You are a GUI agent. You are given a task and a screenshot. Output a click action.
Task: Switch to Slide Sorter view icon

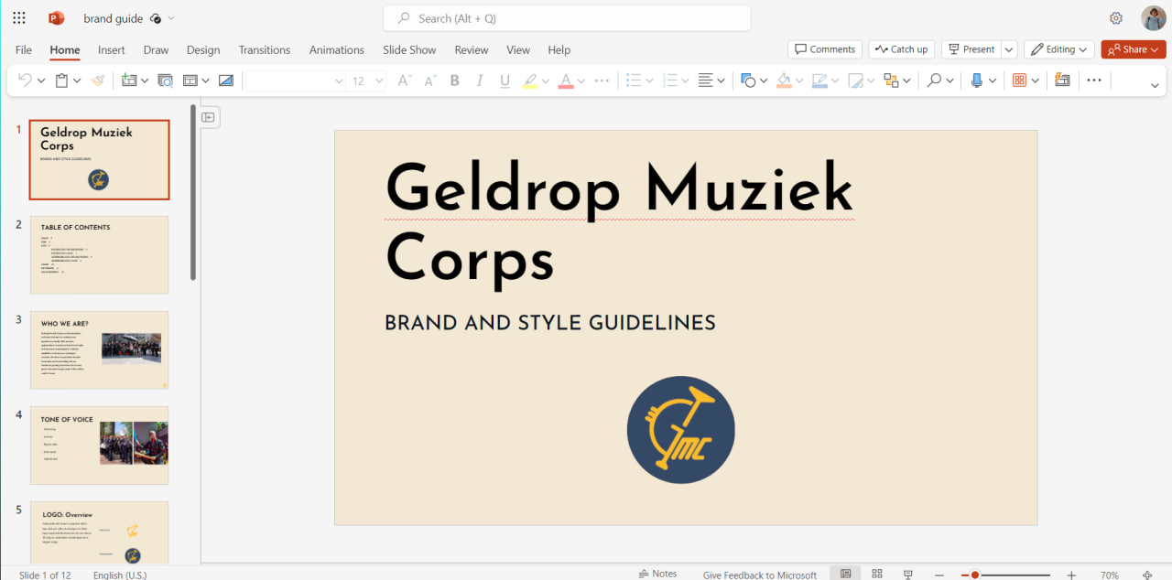coord(877,574)
